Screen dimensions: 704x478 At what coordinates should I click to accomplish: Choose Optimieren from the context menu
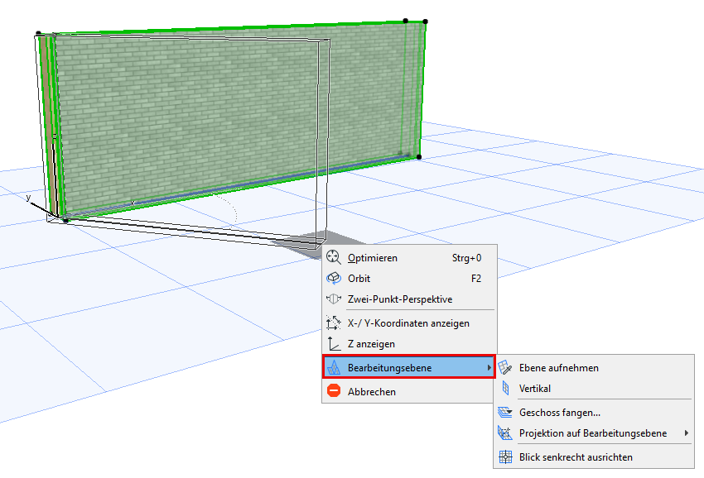click(409, 258)
